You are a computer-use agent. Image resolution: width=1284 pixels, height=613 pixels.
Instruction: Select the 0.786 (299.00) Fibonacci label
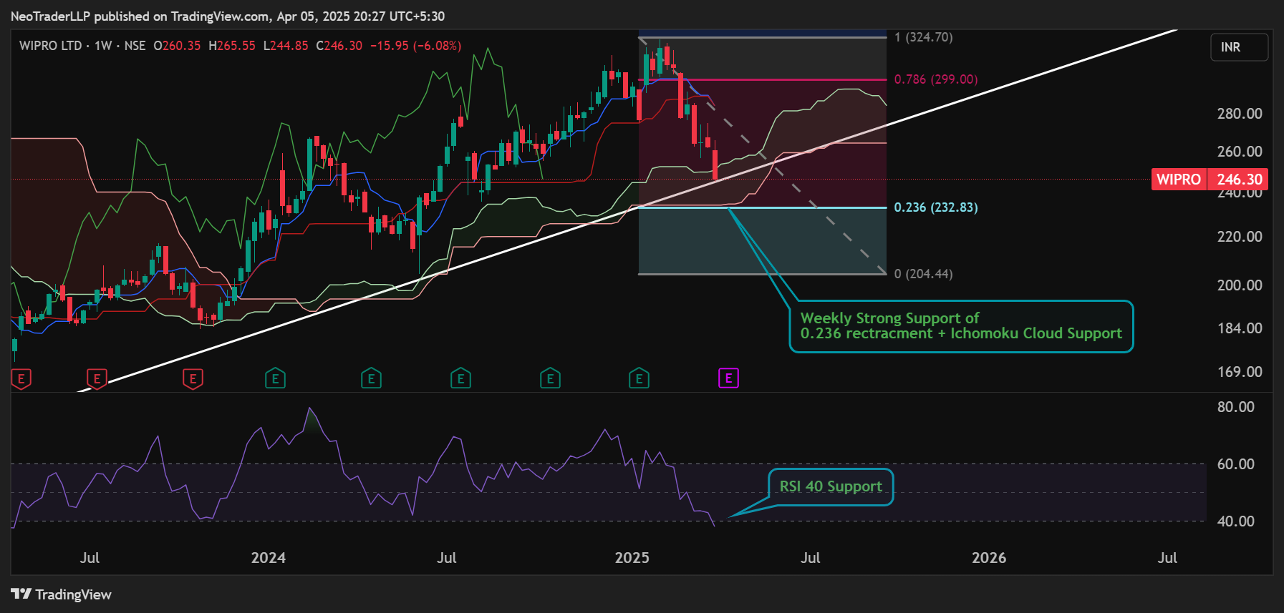(935, 79)
